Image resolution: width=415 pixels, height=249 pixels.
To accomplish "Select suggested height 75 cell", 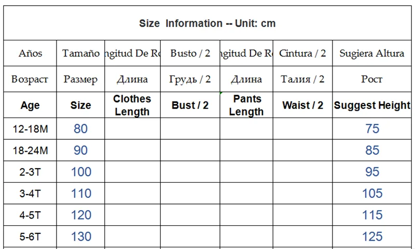I will [372, 129].
